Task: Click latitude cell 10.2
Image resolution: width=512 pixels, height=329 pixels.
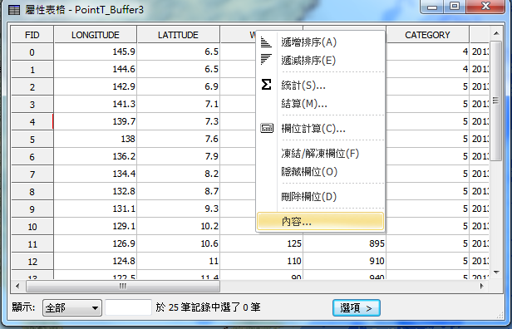Action: [178, 226]
